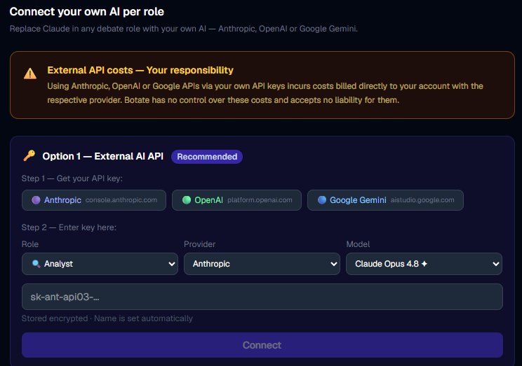Image resolution: width=522 pixels, height=366 pixels.
Task: Click the Option 1 — External AI API title
Action: pyautogui.click(x=103, y=156)
